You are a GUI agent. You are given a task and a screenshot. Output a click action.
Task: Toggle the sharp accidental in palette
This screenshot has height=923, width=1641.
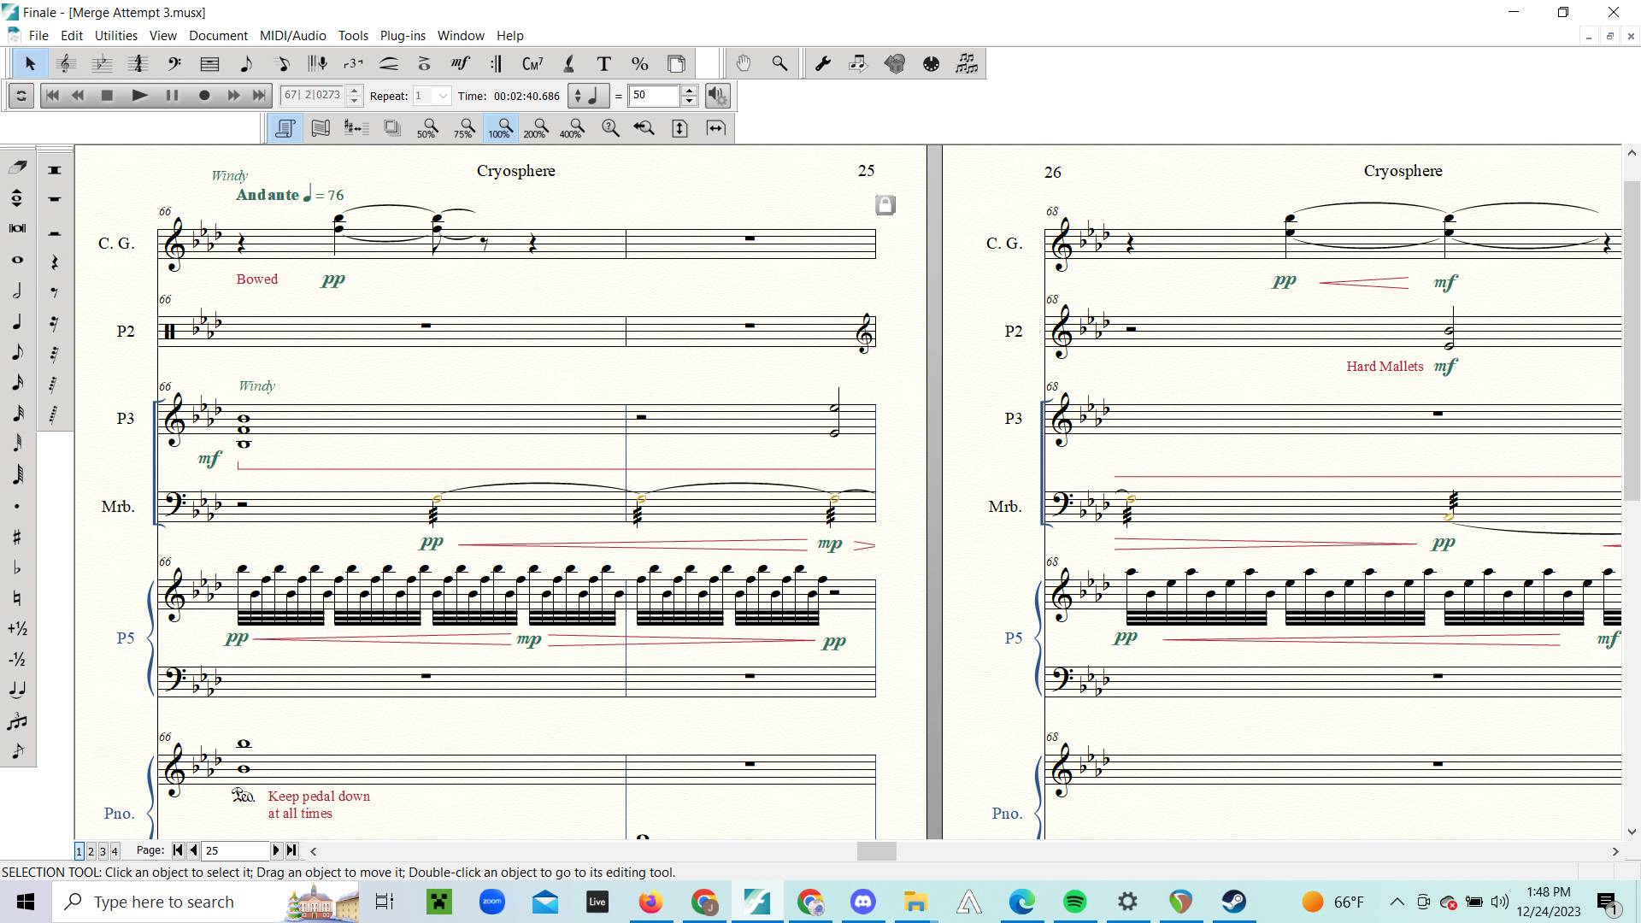(x=17, y=538)
